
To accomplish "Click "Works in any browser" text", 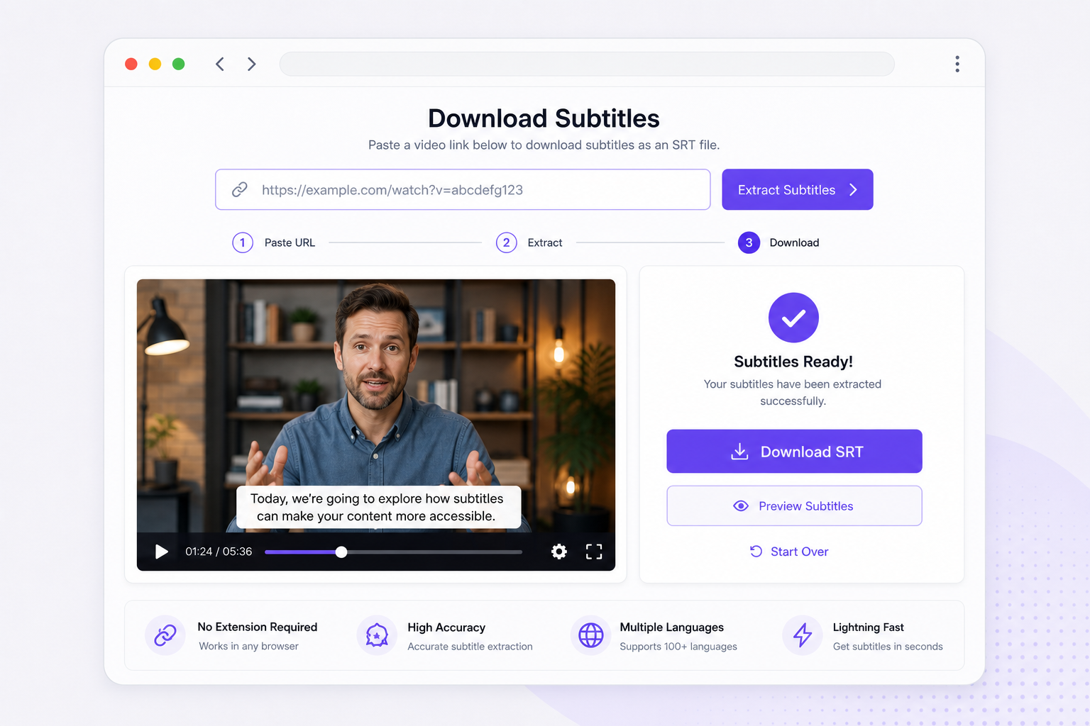I will [249, 646].
